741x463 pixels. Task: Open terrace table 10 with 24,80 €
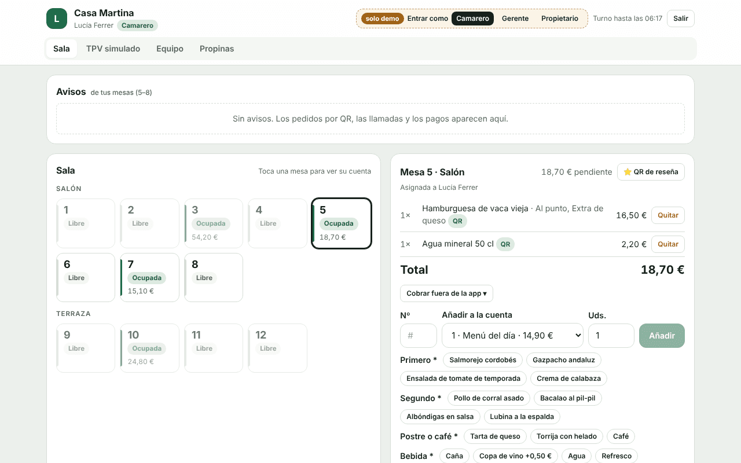pyautogui.click(x=149, y=348)
